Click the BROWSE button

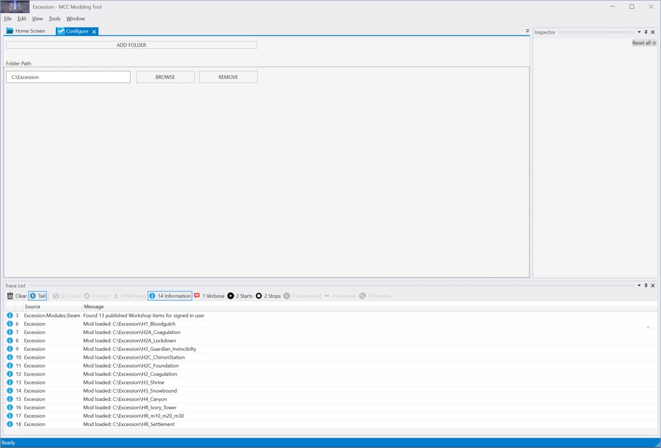click(165, 77)
